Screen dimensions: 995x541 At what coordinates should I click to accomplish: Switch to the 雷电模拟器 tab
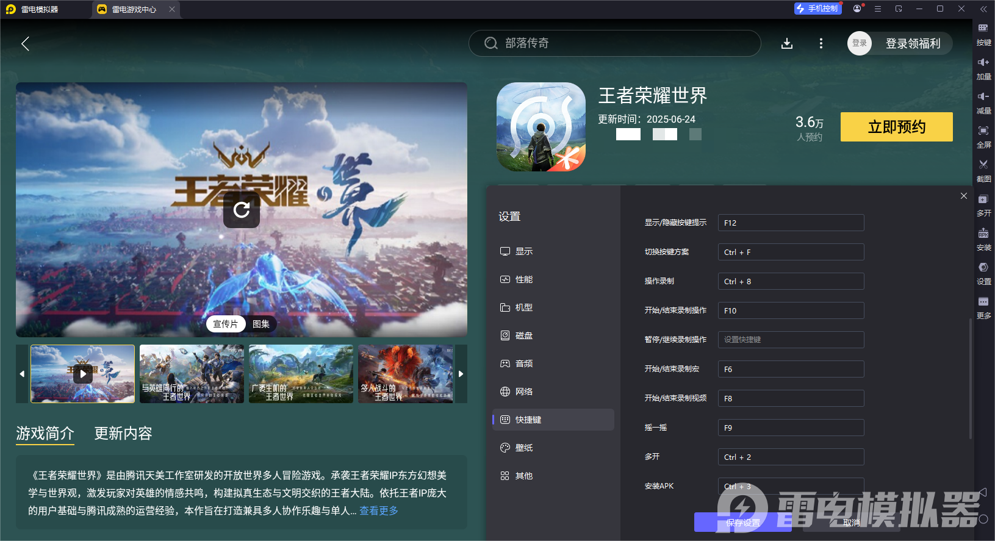(x=40, y=9)
